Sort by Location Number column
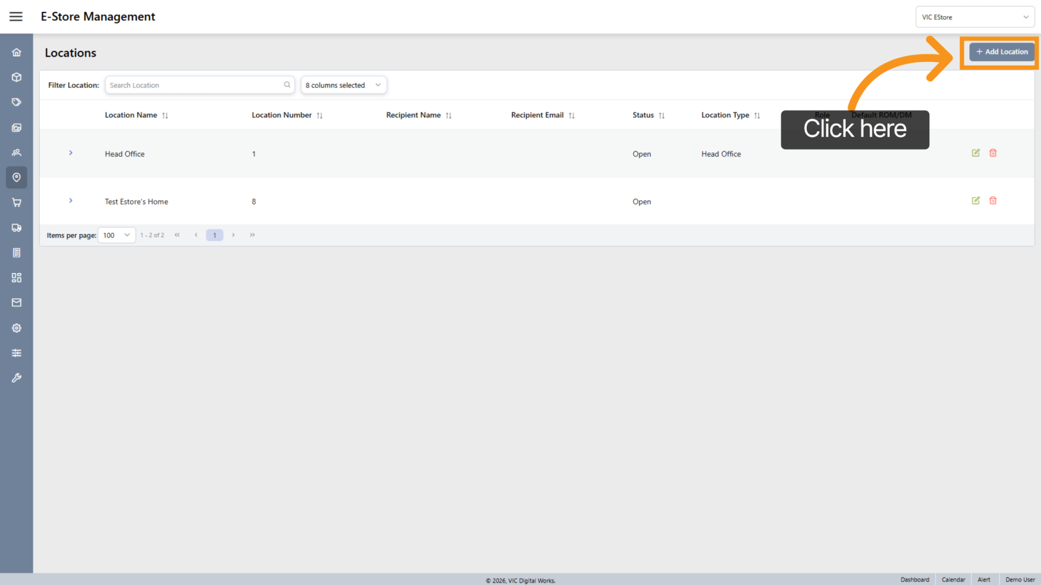Image resolution: width=1041 pixels, height=585 pixels. 319,116
